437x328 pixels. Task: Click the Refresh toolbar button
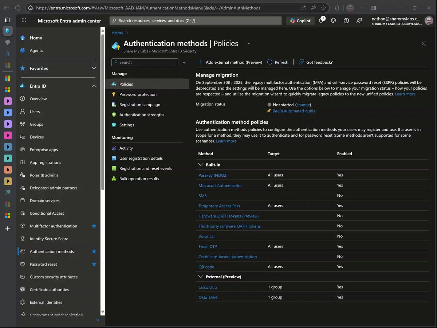(x=278, y=62)
